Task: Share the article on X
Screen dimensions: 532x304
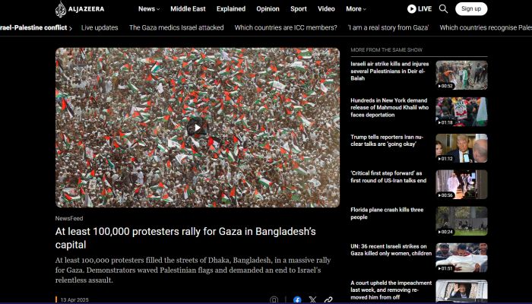Action: pyautogui.click(x=312, y=300)
